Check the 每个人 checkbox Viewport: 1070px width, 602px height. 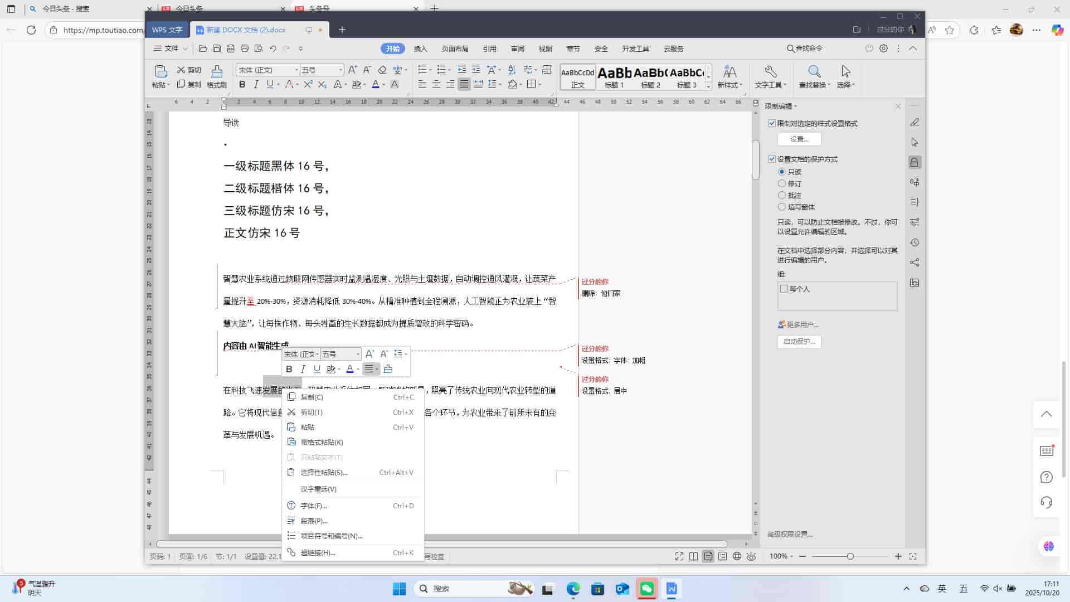click(784, 289)
